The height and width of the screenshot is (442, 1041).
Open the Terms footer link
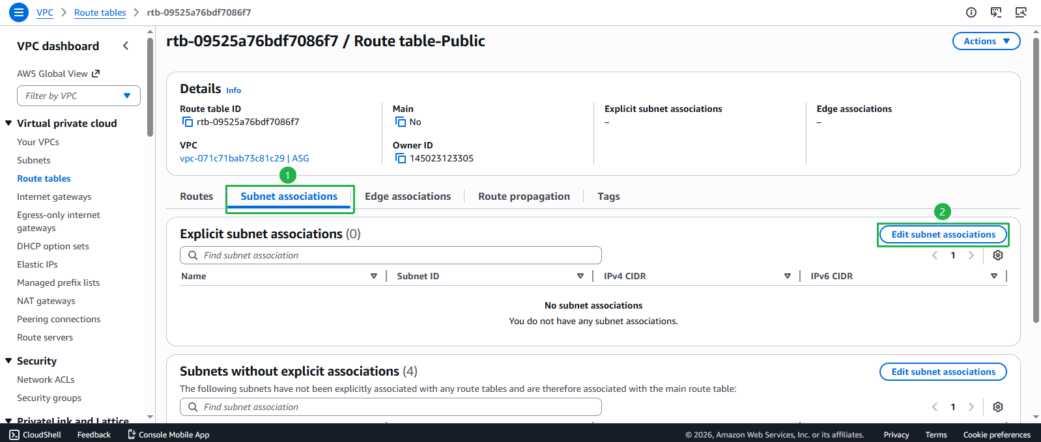[936, 434]
